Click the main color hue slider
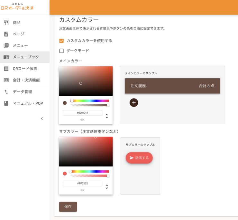This screenshot has height=220, width=238. [x=90, y=101]
